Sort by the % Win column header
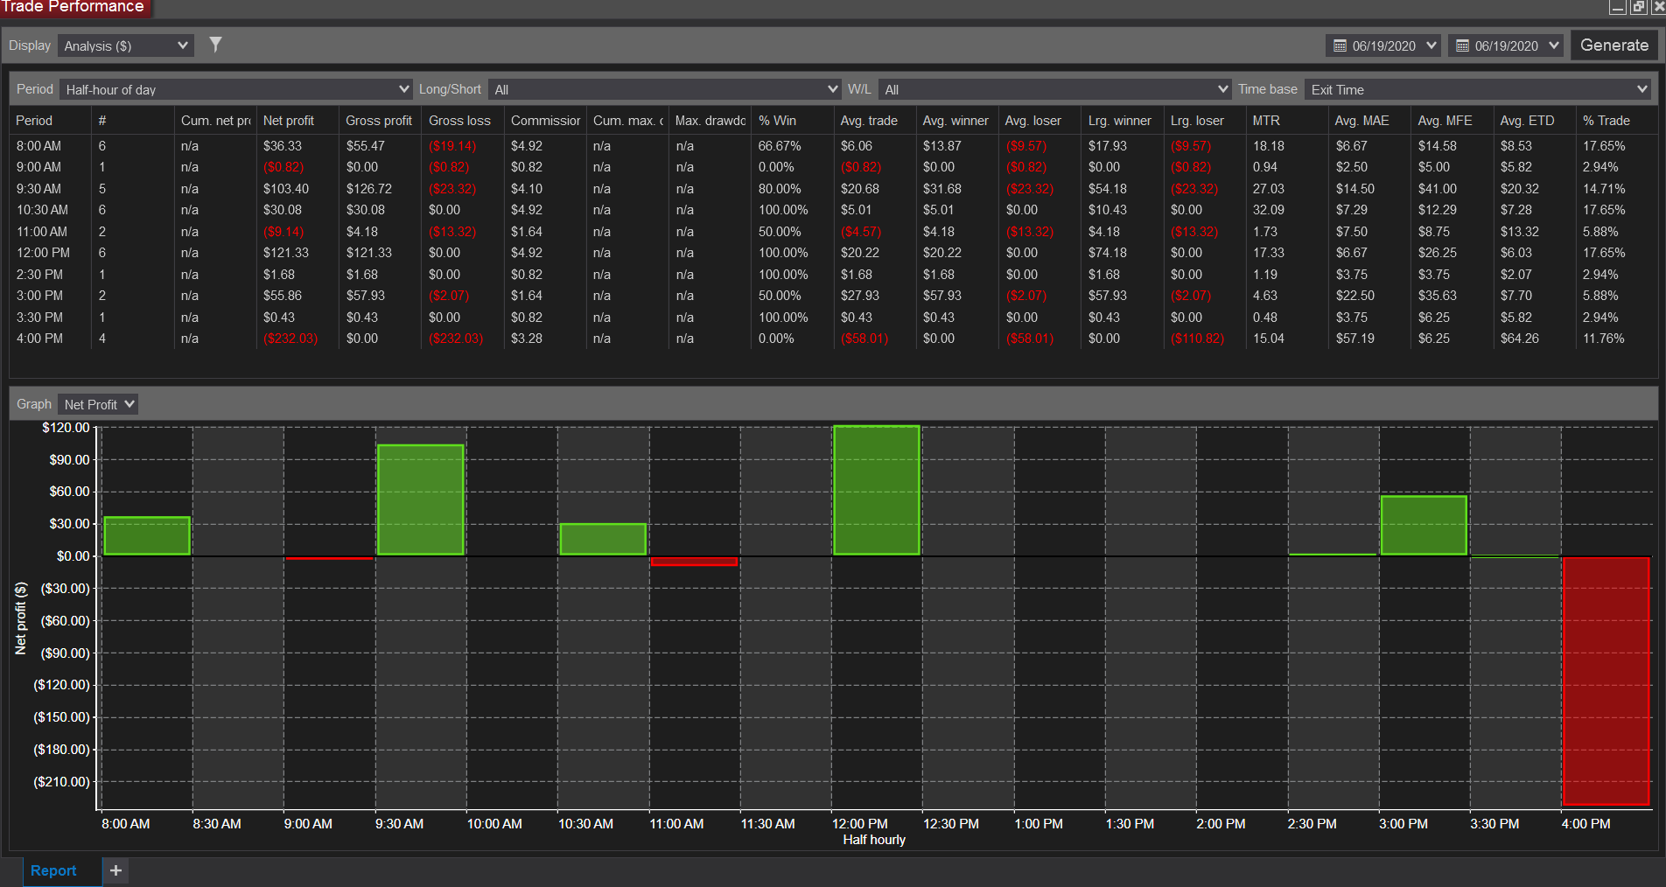1666x887 pixels. [x=792, y=121]
